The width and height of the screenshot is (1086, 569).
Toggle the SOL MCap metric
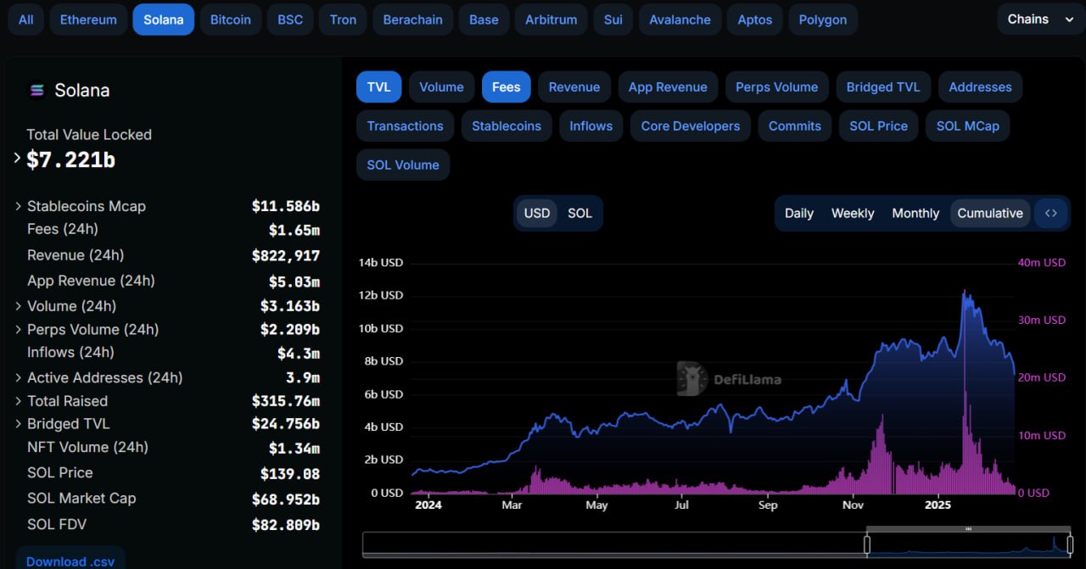[x=968, y=126]
